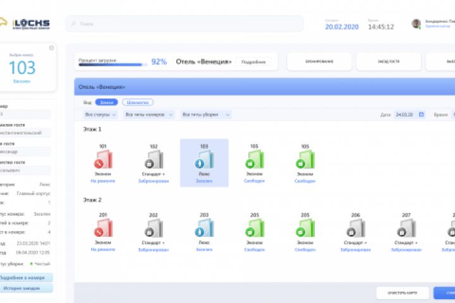Click Стандарт + label under room 102
The height and width of the screenshot is (303, 455).
154,174
